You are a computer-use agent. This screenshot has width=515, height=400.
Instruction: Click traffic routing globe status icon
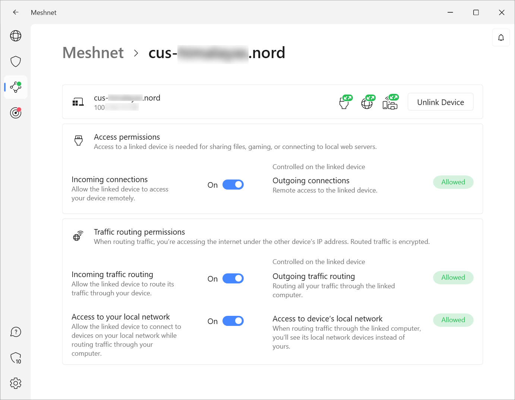(368, 102)
